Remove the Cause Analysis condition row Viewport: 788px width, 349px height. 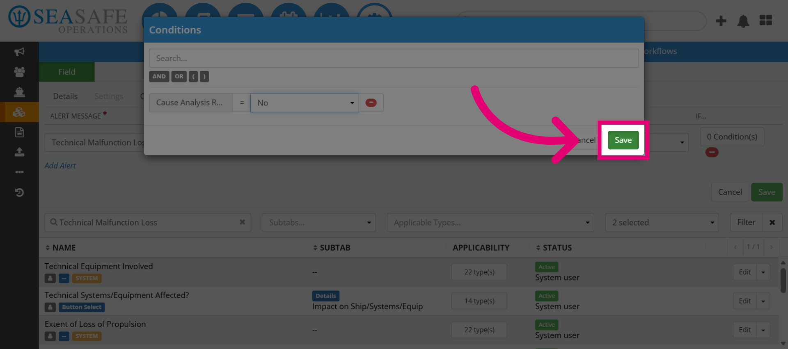pyautogui.click(x=371, y=103)
